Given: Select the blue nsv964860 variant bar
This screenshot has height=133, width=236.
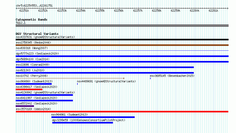Looking at the screenshot, I should coord(34,84).
